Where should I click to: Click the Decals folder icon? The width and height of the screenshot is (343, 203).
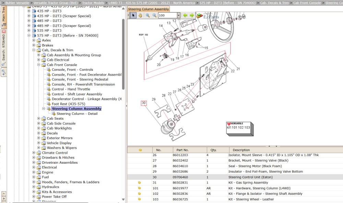tap(44, 133)
